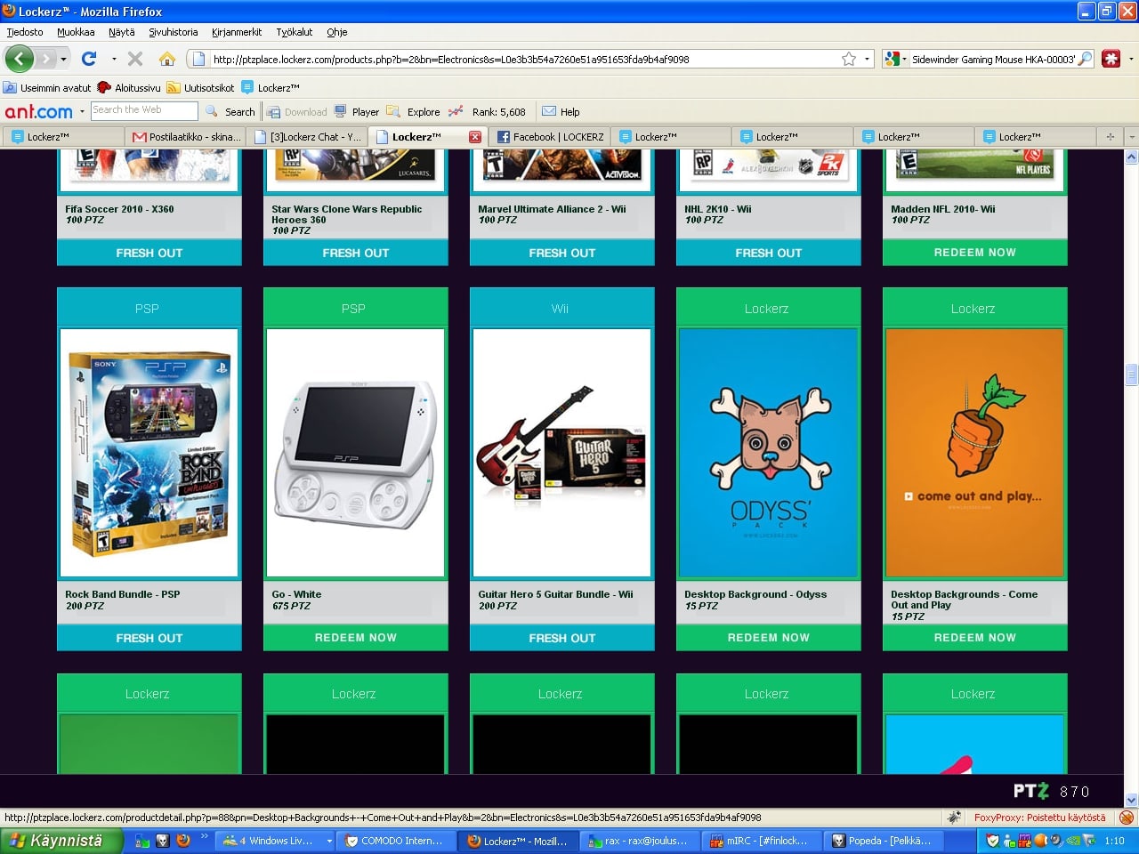Click the search magnifier in the search box

pyautogui.click(x=1085, y=59)
